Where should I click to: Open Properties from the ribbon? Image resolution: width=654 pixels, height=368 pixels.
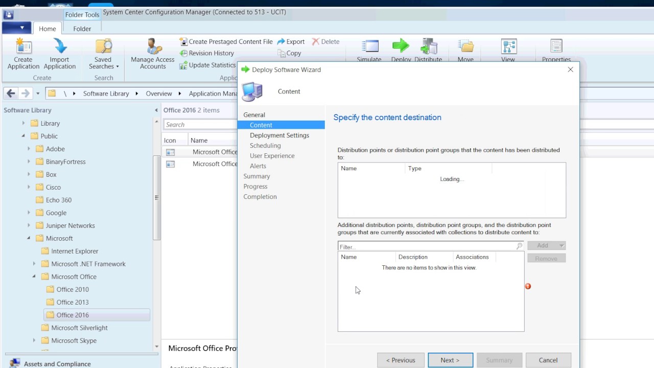click(556, 50)
